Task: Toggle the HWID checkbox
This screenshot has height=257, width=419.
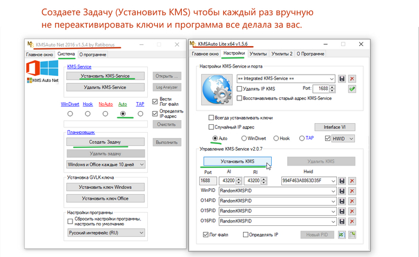Action: coord(327,139)
